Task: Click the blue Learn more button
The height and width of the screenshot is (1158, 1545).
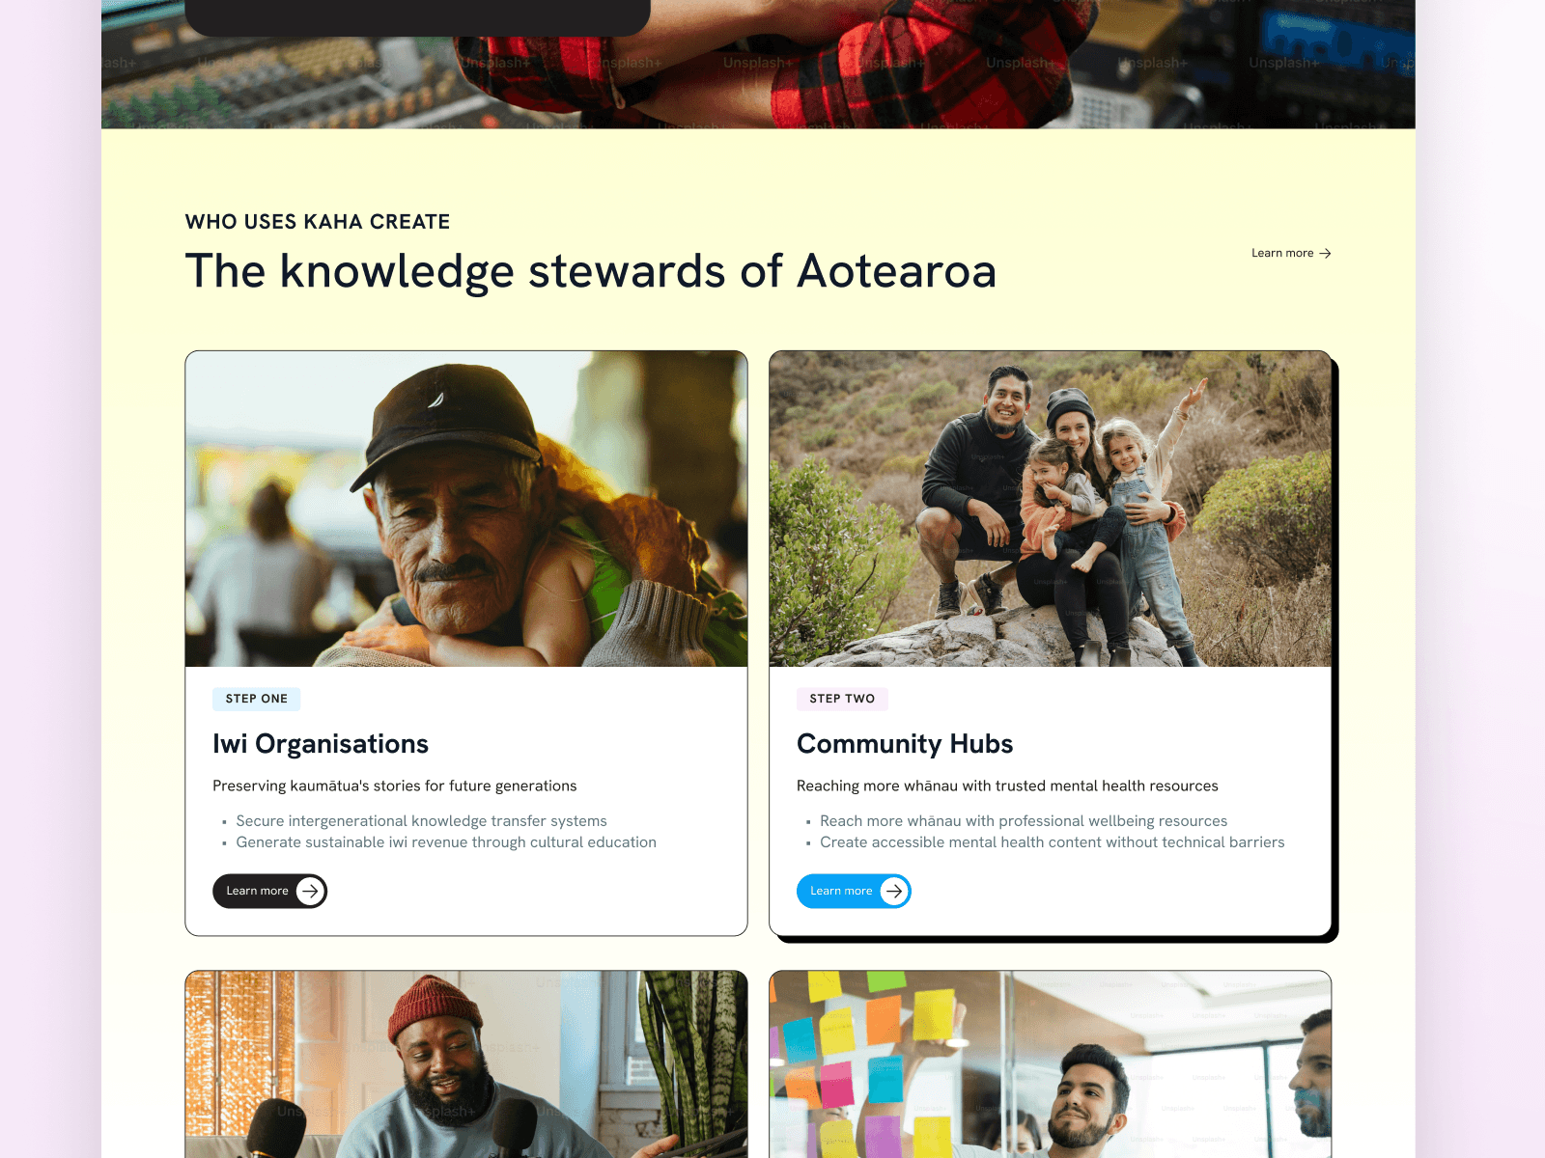Action: (x=854, y=891)
